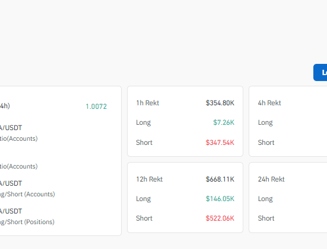This screenshot has width=327, height=249.
Task: Click the 1h Rekt label
Action: click(x=148, y=103)
